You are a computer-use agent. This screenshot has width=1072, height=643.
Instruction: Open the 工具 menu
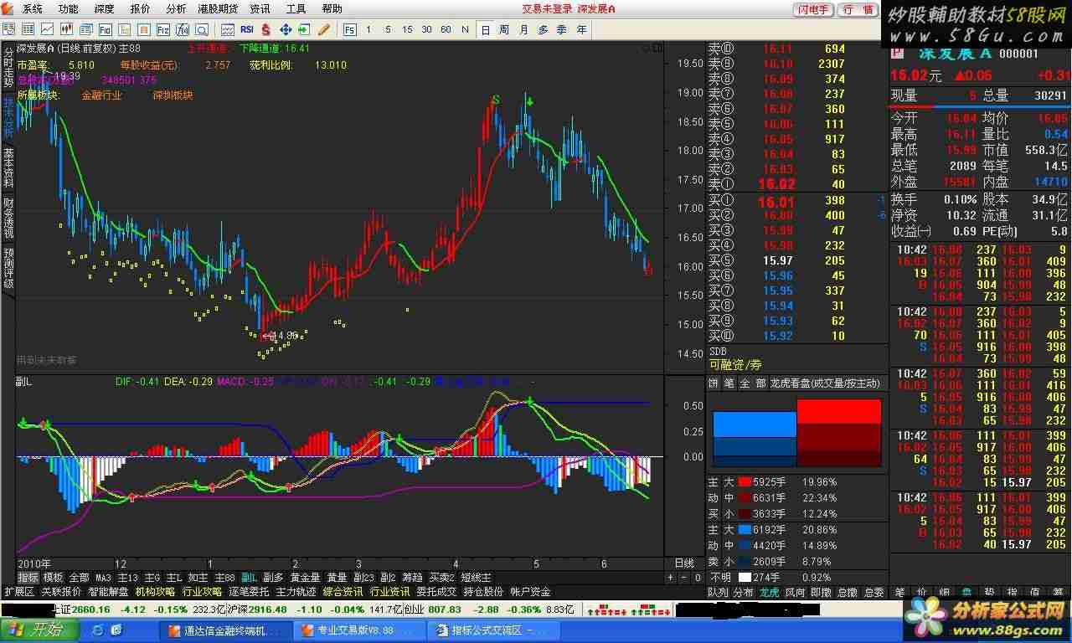296,9
